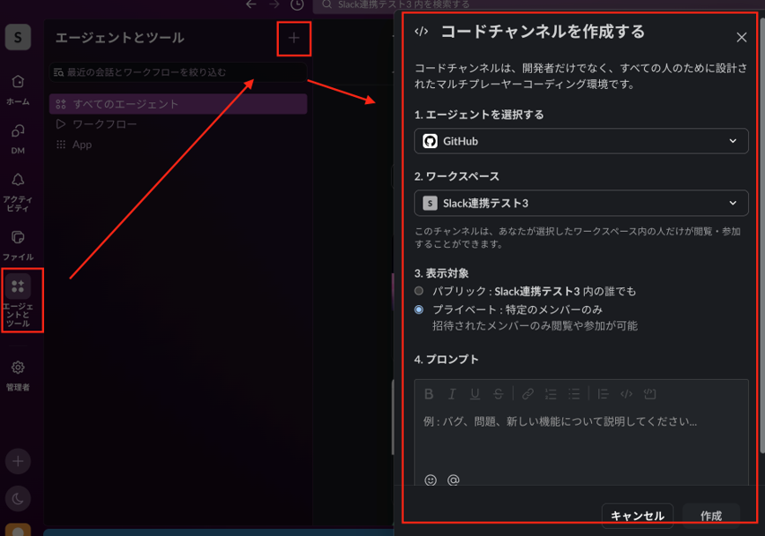This screenshot has width=765, height=536.
Task: Go forward with right arrow
Action: (x=274, y=4)
